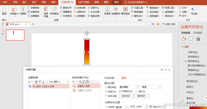Image resolution: width=207 pixels, height=109 pixels.
Task: Open the 动画风暴 animation storm tool
Action: click(x=46, y=12)
